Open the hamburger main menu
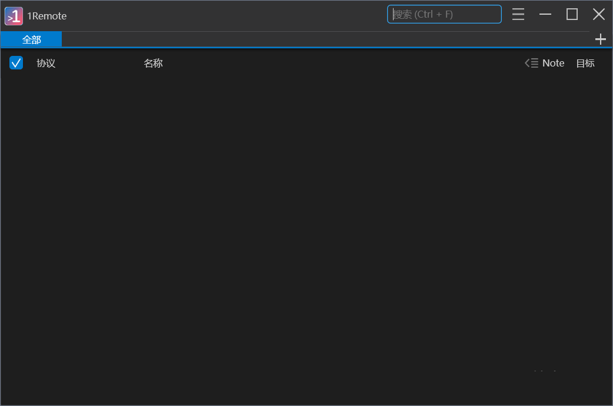Screen dimensions: 613x406 coord(518,14)
